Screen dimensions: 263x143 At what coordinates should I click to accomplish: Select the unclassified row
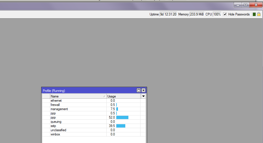(94, 130)
